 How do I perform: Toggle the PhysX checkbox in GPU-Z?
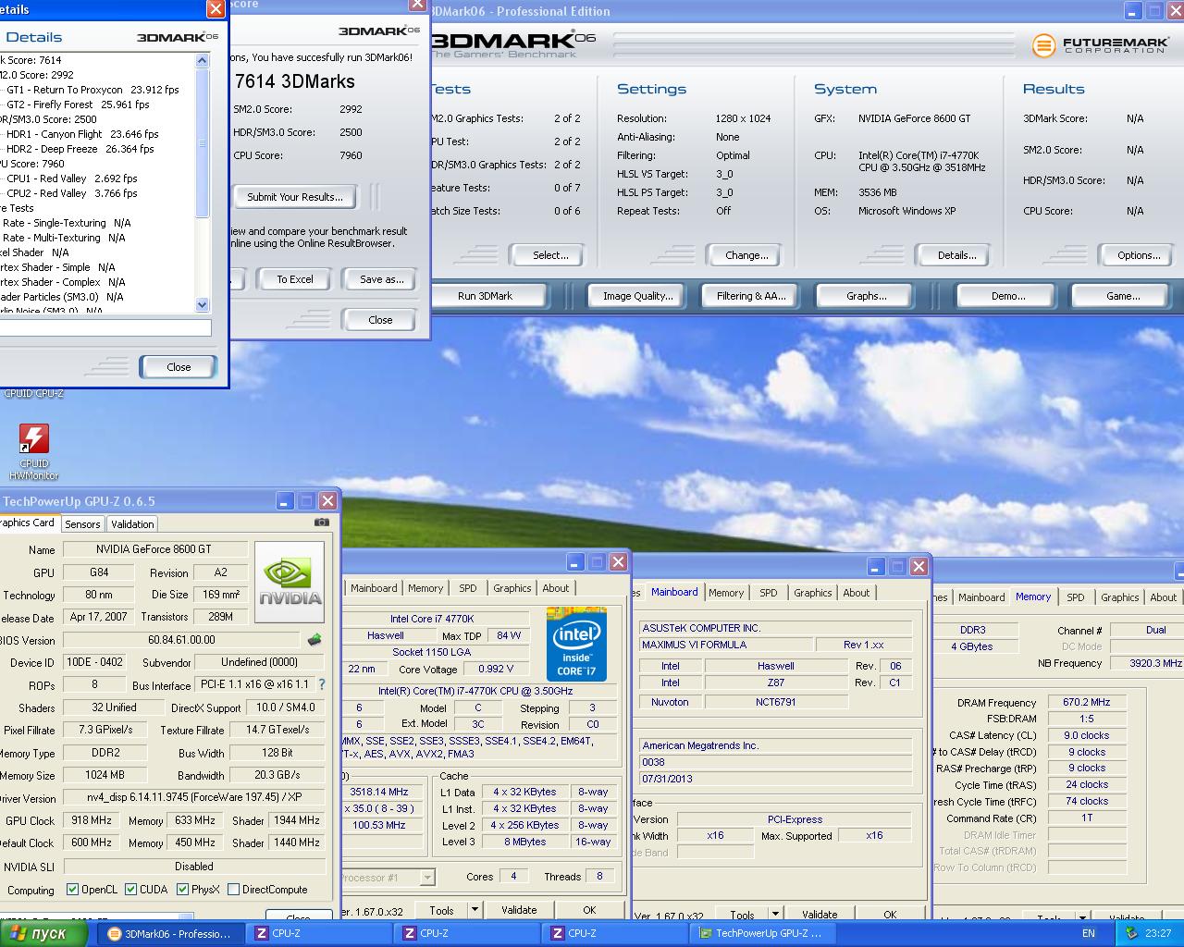pos(182,890)
